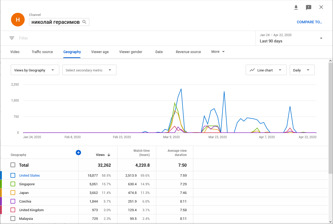Click the COMPARE TO... button
333x224 pixels.
[x=309, y=22]
